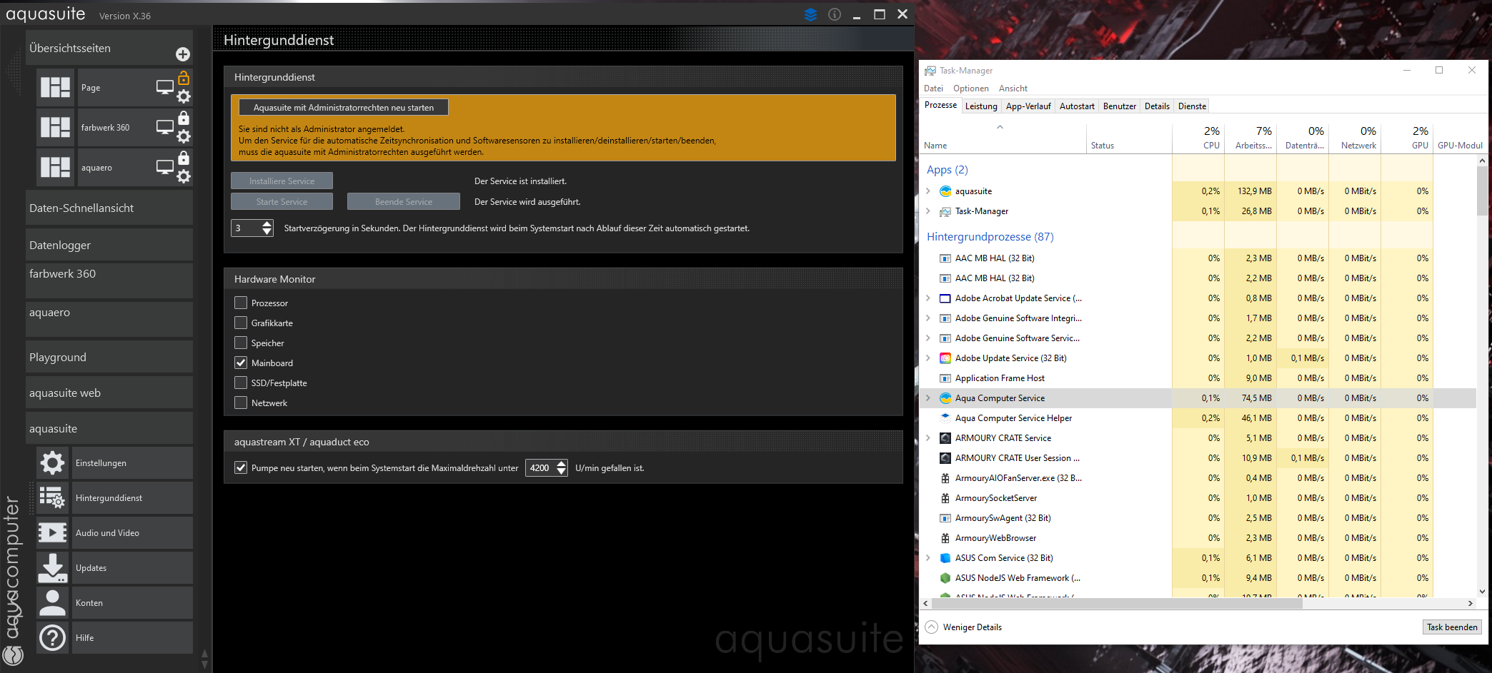Switch to the Autostart tab

tap(1077, 106)
